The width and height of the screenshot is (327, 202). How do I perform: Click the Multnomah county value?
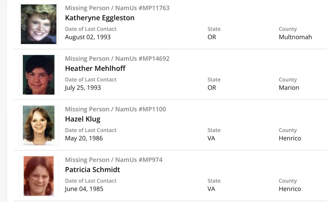pyautogui.click(x=295, y=37)
